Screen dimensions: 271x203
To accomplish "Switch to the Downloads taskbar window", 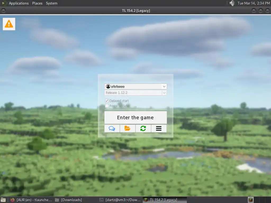I will coord(69,200).
